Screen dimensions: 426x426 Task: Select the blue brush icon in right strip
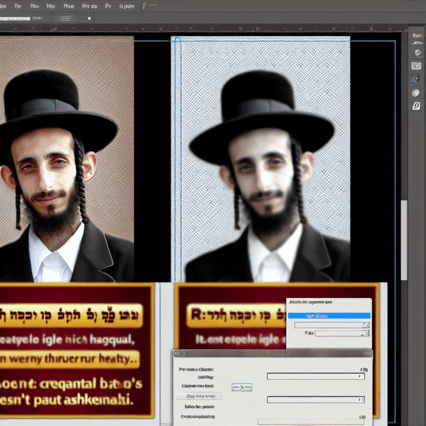pos(416,79)
